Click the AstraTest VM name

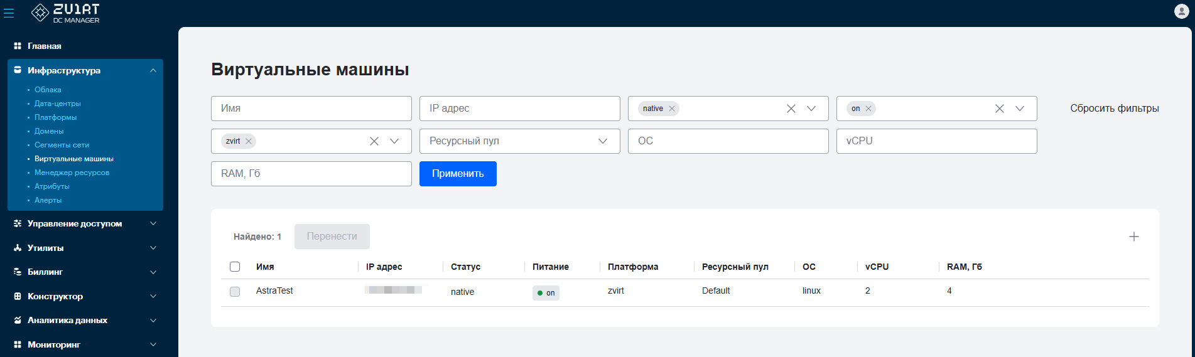(x=274, y=290)
